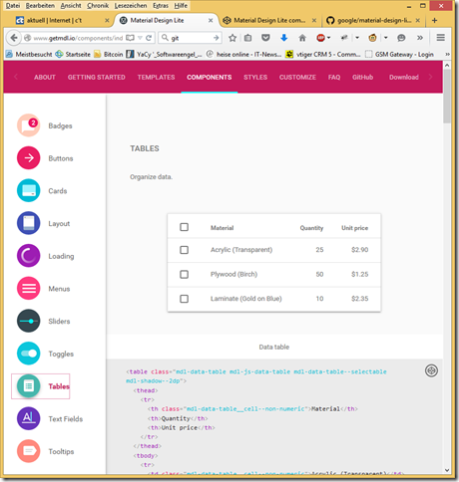This screenshot has height=482, width=459.
Task: Open the Tooltips component icon
Action: [28, 451]
